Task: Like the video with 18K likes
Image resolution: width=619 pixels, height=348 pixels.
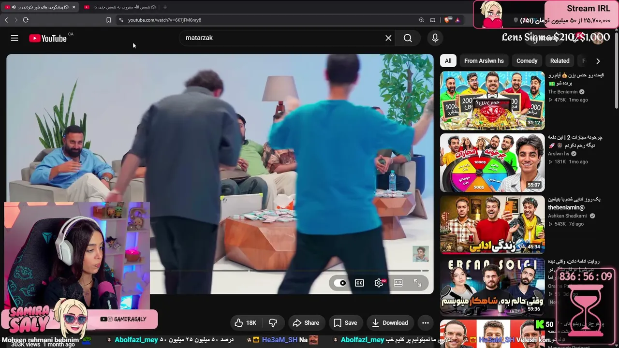Action: 246,323
